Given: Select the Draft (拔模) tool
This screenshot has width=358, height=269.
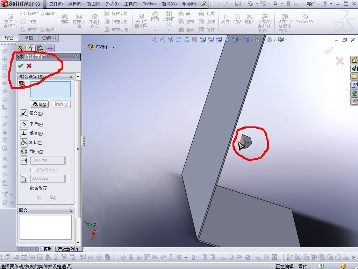Looking at the screenshot, I should (186, 21).
